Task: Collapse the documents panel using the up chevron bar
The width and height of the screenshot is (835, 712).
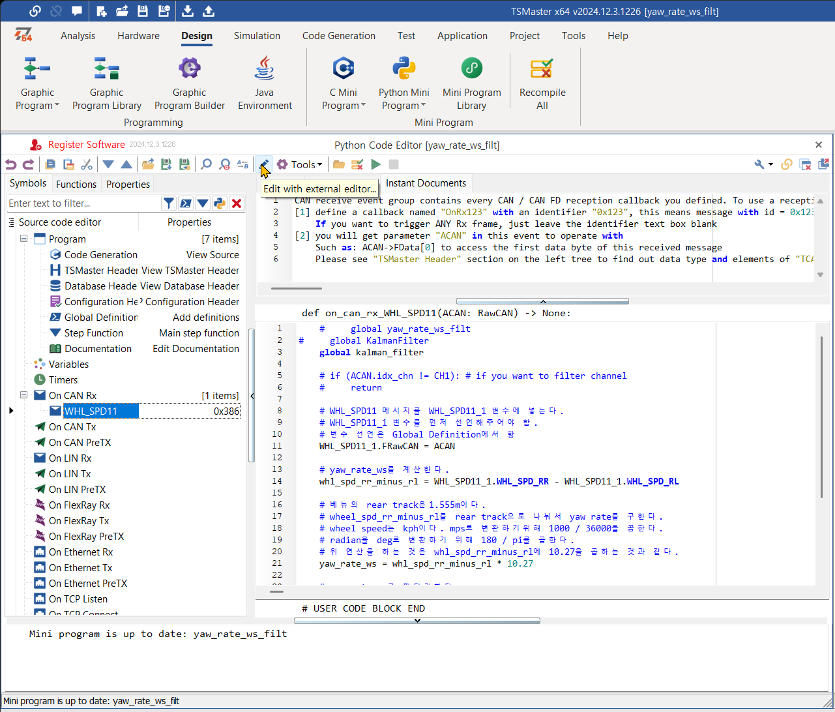Action: pos(542,301)
